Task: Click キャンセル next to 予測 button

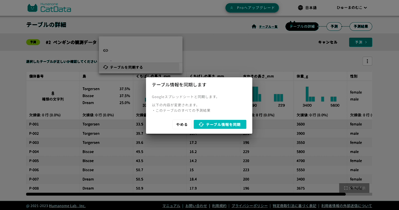Action: point(327,42)
